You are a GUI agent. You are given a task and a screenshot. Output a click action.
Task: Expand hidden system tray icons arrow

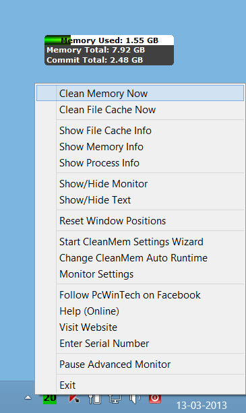28,398
